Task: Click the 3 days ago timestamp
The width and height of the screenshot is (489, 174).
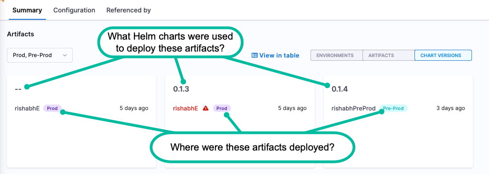Action: (451, 108)
